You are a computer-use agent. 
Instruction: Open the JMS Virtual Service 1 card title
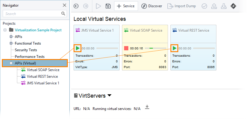(97, 30)
